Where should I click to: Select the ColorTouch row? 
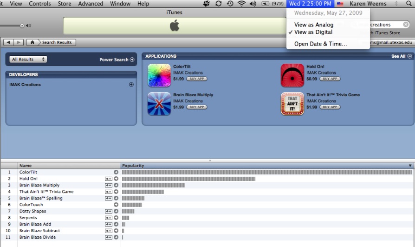207,205
